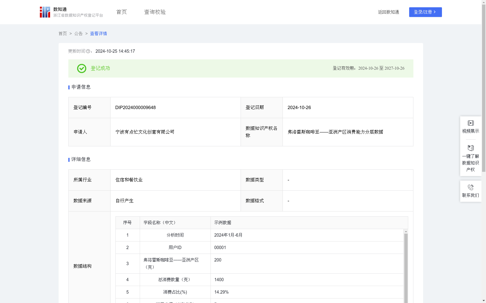This screenshot has height=303, width=486.
Task: Click the 详细信息 section heading
Action: [81, 159]
